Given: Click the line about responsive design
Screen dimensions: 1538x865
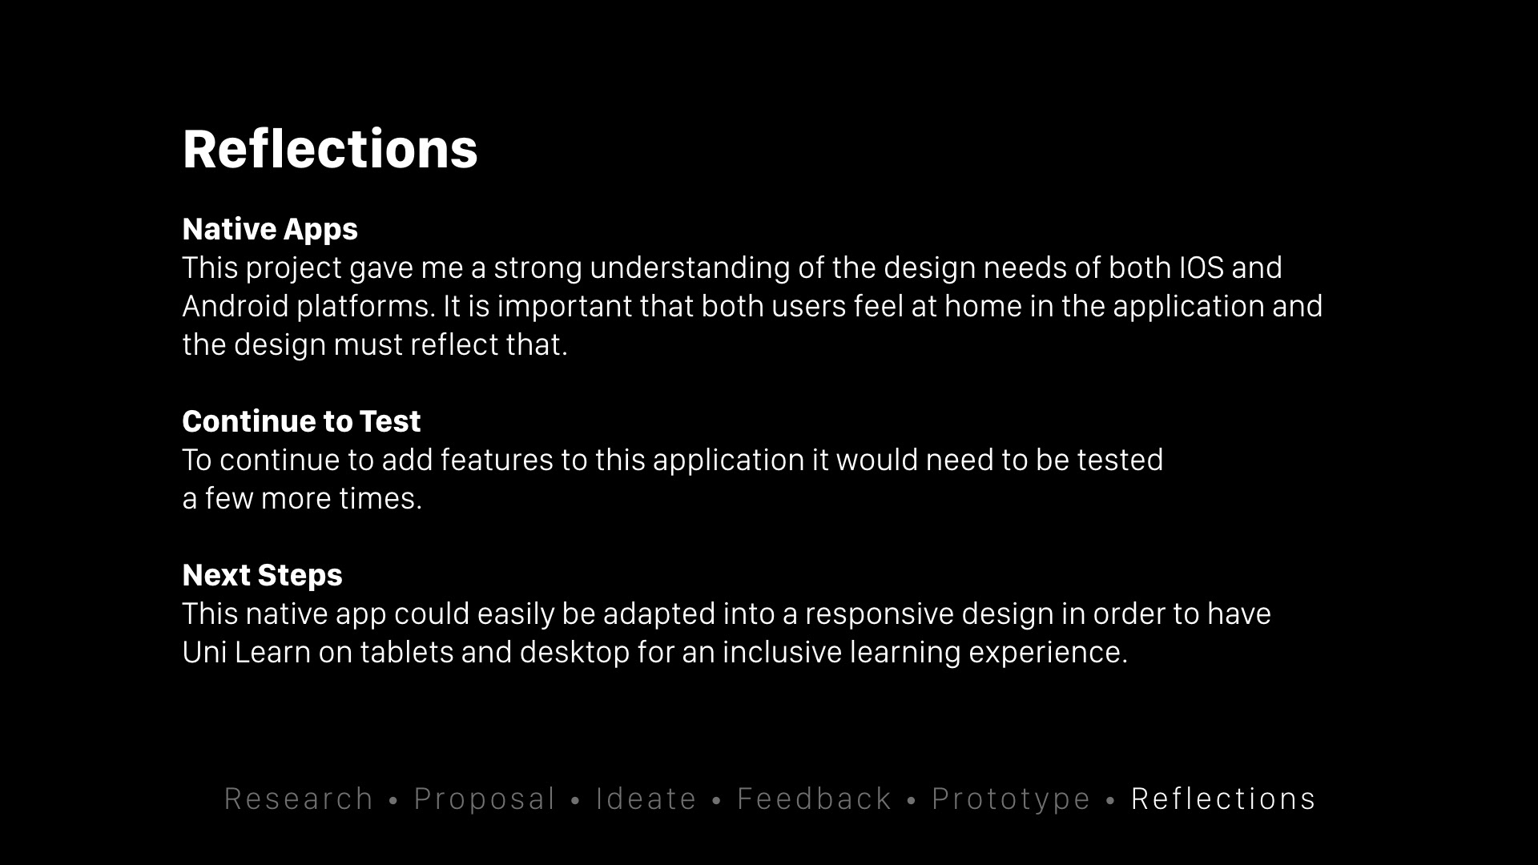Looking at the screenshot, I should pos(726,614).
